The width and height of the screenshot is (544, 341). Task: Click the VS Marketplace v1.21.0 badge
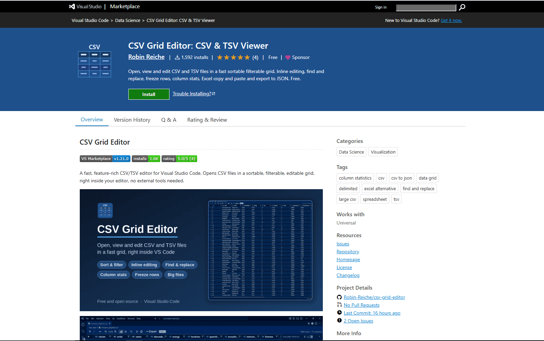(x=105, y=159)
